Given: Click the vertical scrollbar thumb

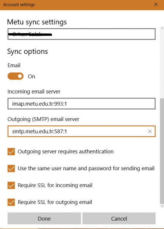Looking at the screenshot, I should pos(162,151).
